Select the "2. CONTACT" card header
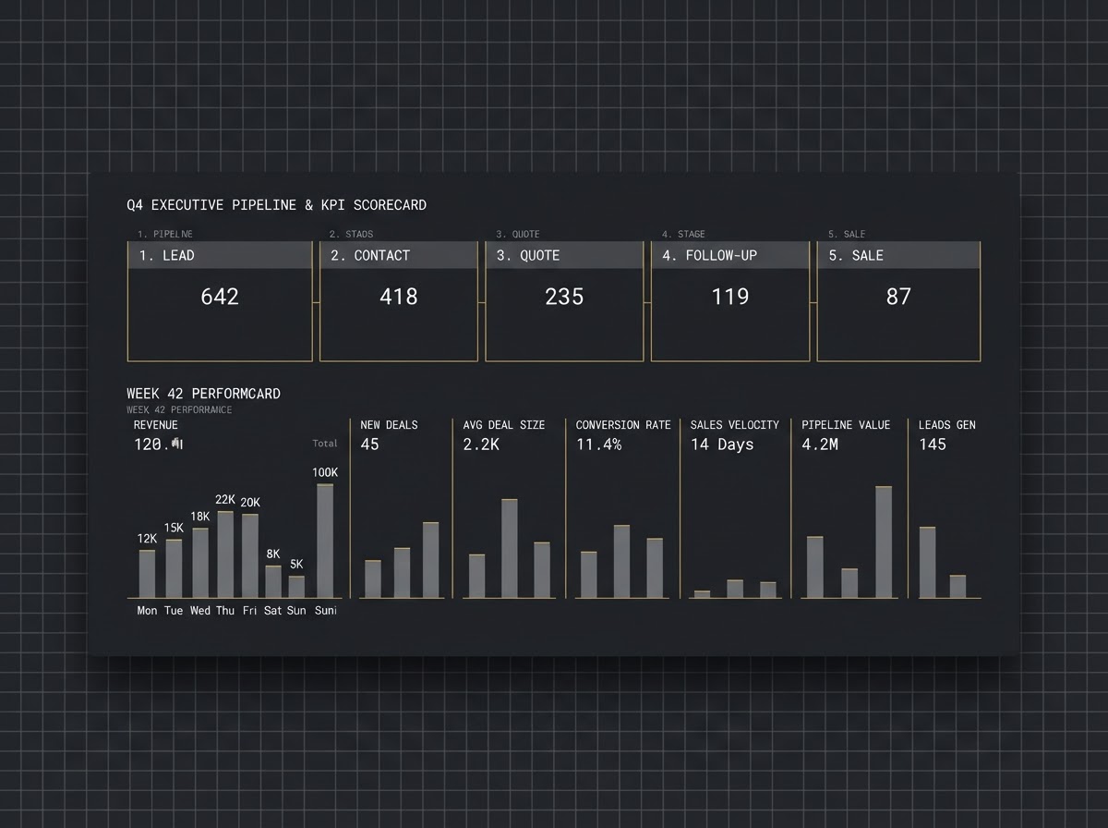The image size is (1108, 828). pyautogui.click(x=399, y=255)
